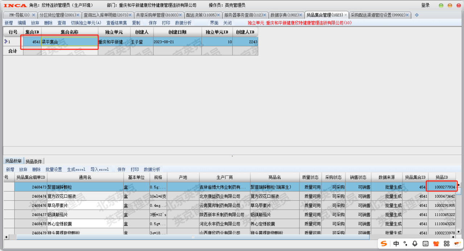Switch to the 分区货位管理(2001) tab
Viewport: 464px width, 251px height.
tap(57, 15)
